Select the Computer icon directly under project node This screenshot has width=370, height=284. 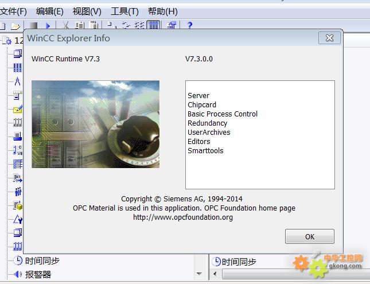tap(18, 54)
